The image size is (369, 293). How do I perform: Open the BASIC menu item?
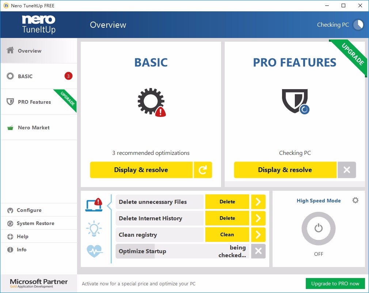coord(39,76)
